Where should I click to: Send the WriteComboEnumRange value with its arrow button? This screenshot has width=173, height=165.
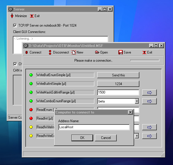pyautogui.click(x=149, y=101)
